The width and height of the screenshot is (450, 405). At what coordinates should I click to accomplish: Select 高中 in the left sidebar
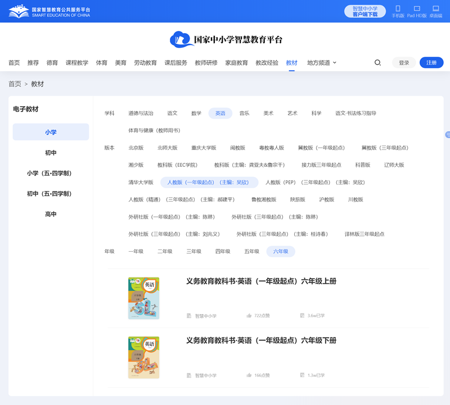click(x=51, y=214)
